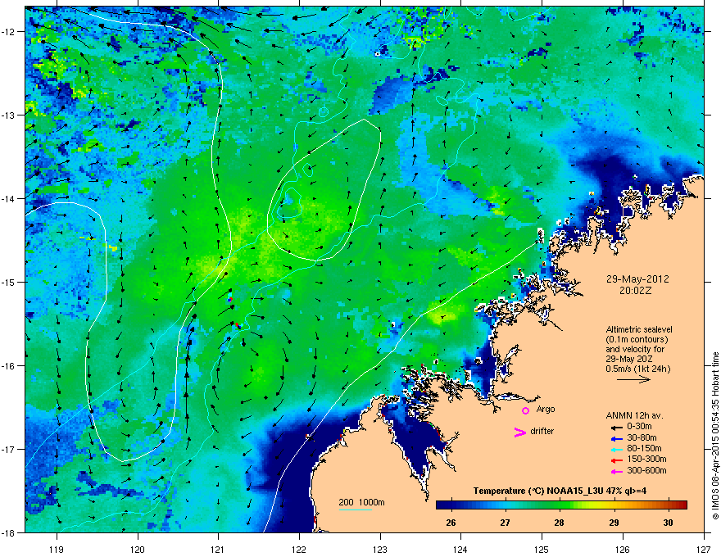The image size is (721, 557).
Task: Click the color bar value 26
Action: point(451,523)
